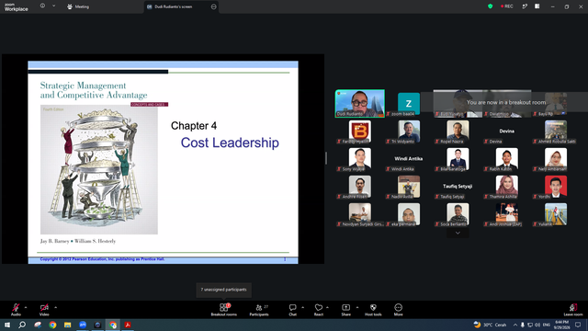Click the divider handle beside the shared screen
The image size is (588, 331).
pyautogui.click(x=326, y=158)
